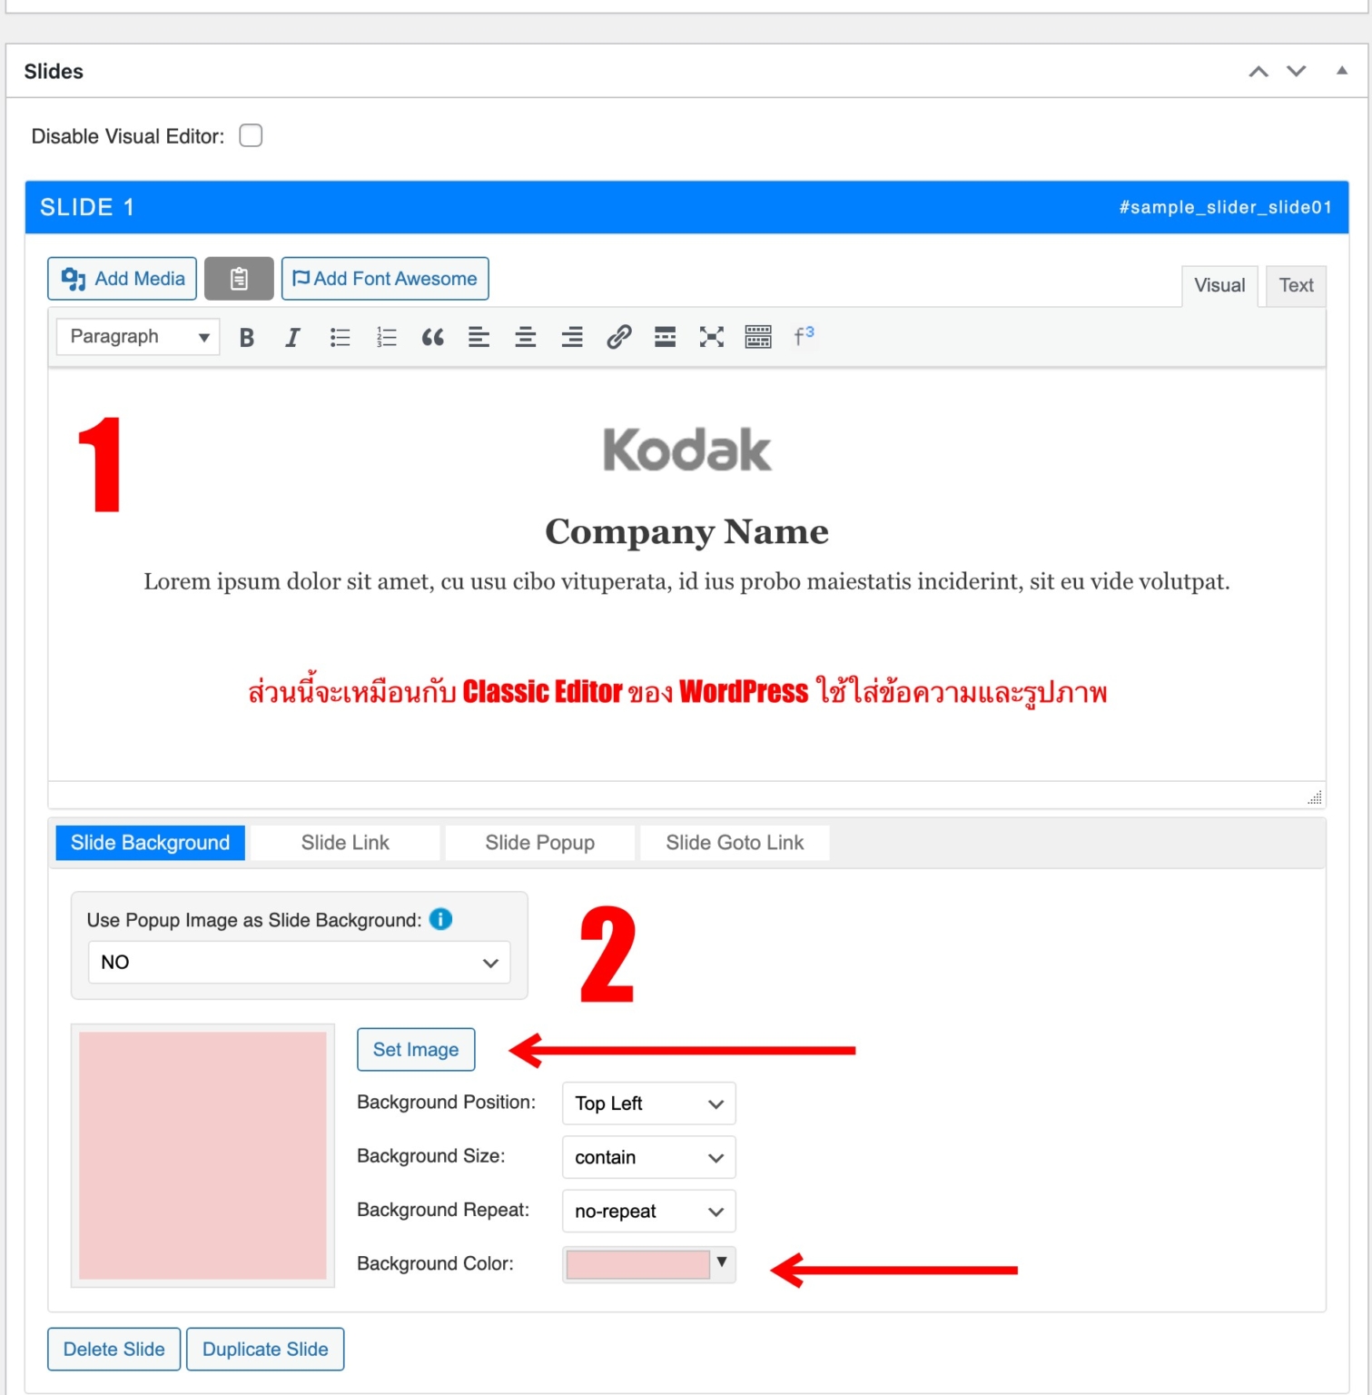Click the Kodak logo in the editor
Viewport: 1372px width, 1395px height.
[x=687, y=450]
